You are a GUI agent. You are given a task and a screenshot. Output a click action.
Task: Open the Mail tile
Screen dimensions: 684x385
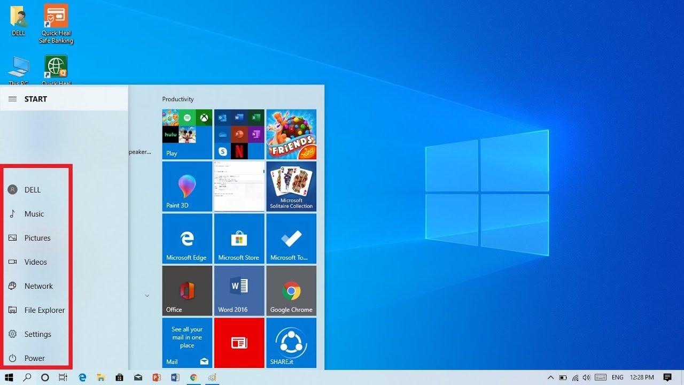coord(187,343)
